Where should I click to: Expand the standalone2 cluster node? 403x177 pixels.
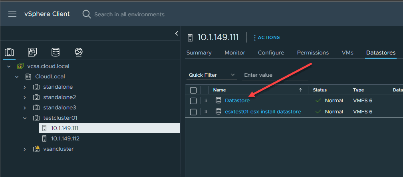point(25,97)
